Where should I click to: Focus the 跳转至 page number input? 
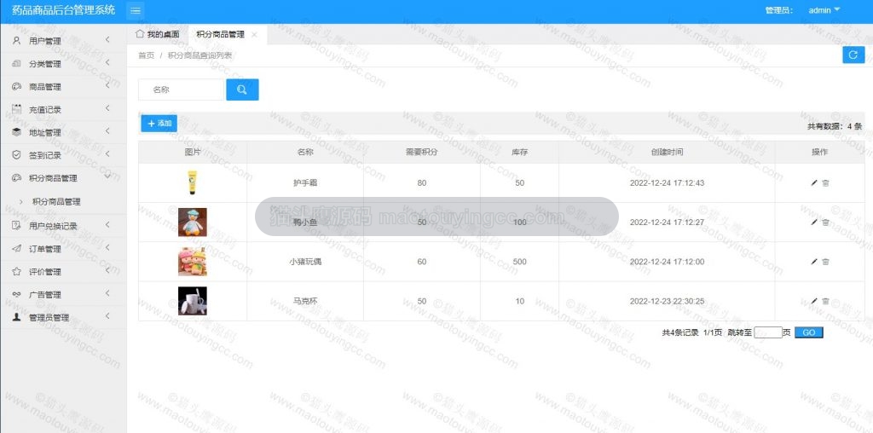[x=768, y=332]
